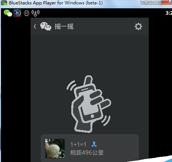Screen dimensions: 172x162
Task: Tap the shaking hand-phone illustration
Action: tap(89, 104)
